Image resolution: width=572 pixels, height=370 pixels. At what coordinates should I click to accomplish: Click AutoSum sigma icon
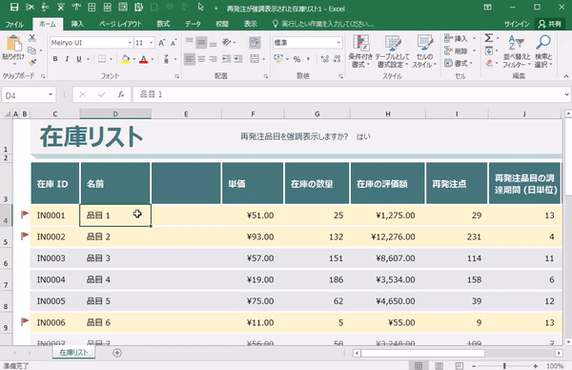(x=488, y=38)
